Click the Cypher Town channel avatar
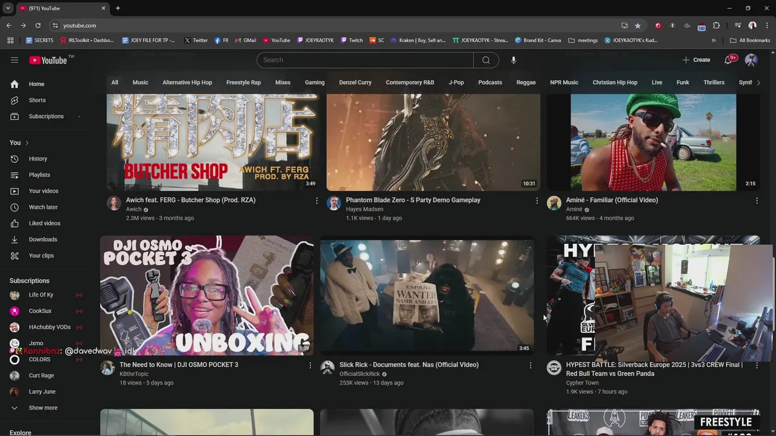776x436 pixels. coord(554,368)
